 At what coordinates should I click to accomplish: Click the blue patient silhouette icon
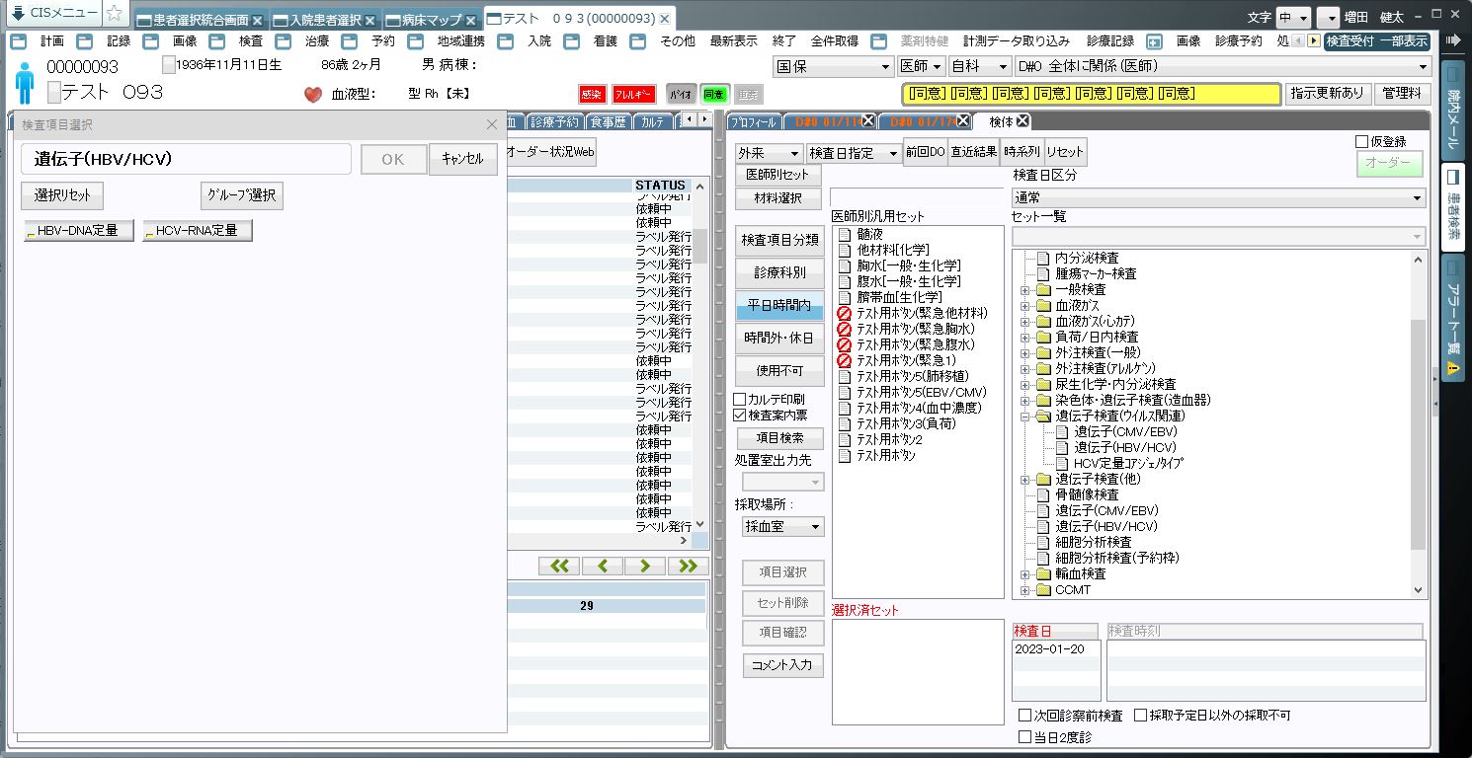coord(25,83)
